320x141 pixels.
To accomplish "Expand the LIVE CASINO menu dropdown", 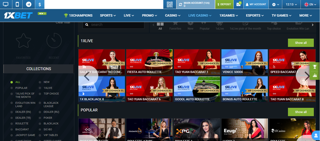I will point(200,16).
